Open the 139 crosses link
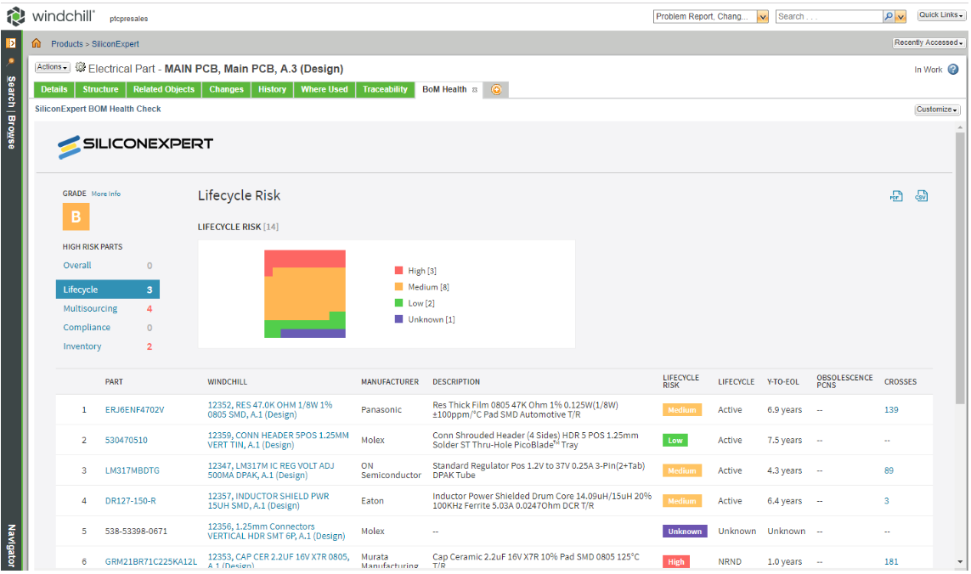Image resolution: width=971 pixels, height=574 pixels. coord(891,410)
